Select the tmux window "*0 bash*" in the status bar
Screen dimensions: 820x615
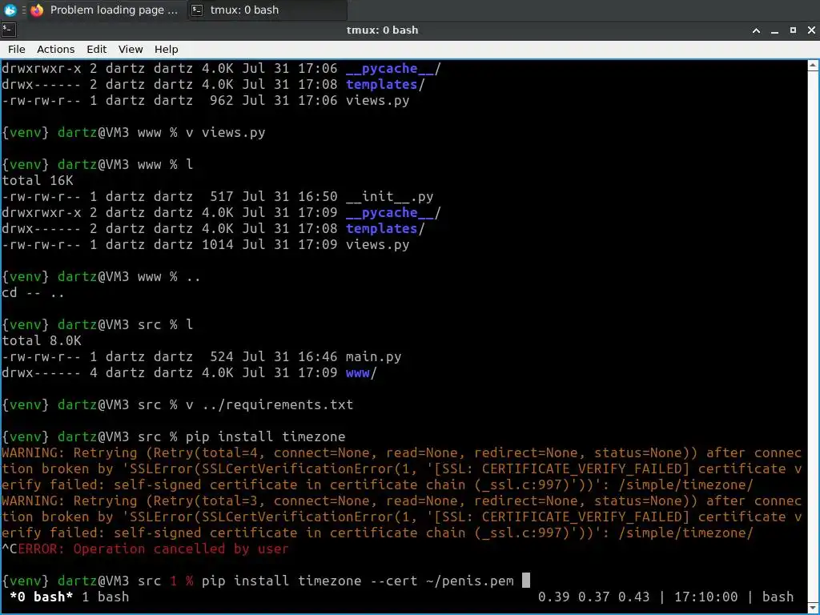coord(41,597)
